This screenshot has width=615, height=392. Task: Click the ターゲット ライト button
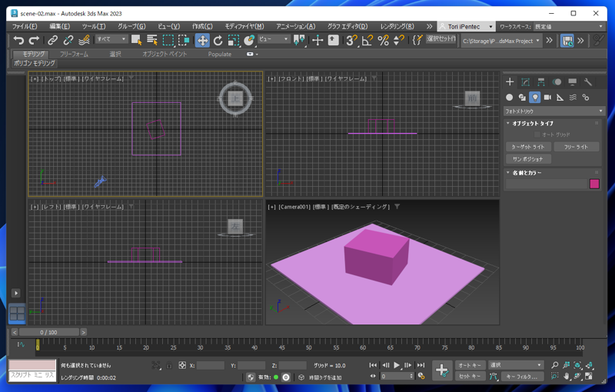(527, 147)
